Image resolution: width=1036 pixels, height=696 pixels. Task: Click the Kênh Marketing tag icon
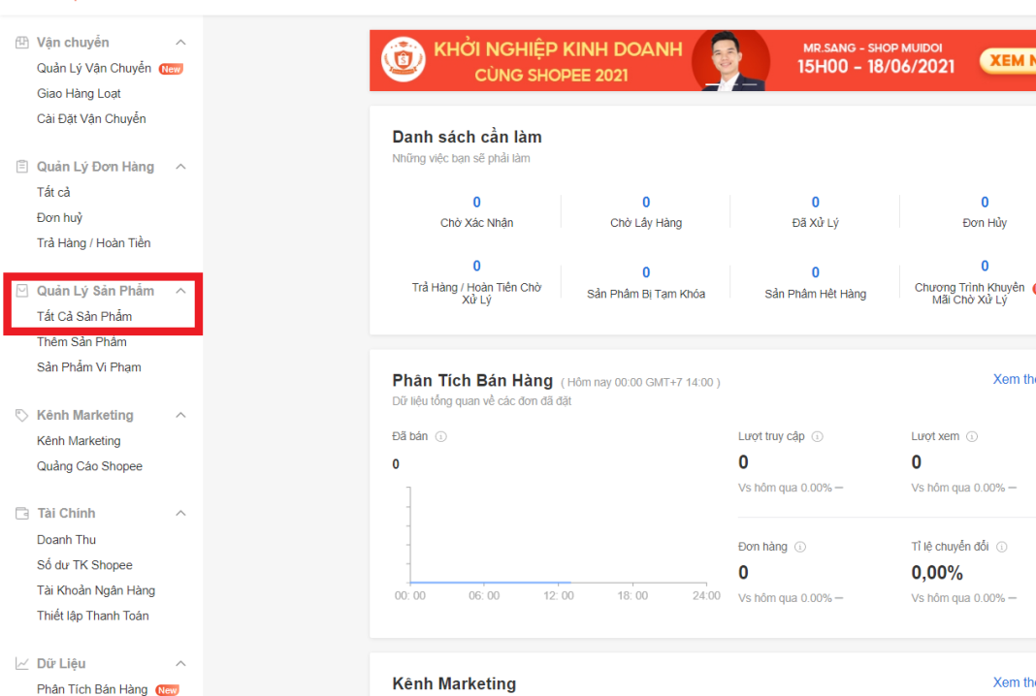[22, 415]
